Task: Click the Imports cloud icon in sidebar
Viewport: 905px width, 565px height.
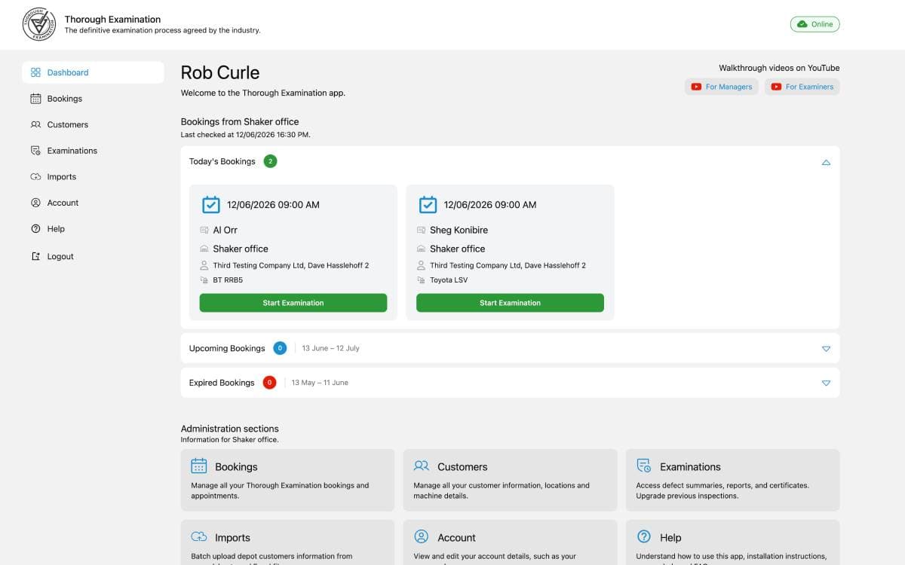Action: tap(35, 177)
